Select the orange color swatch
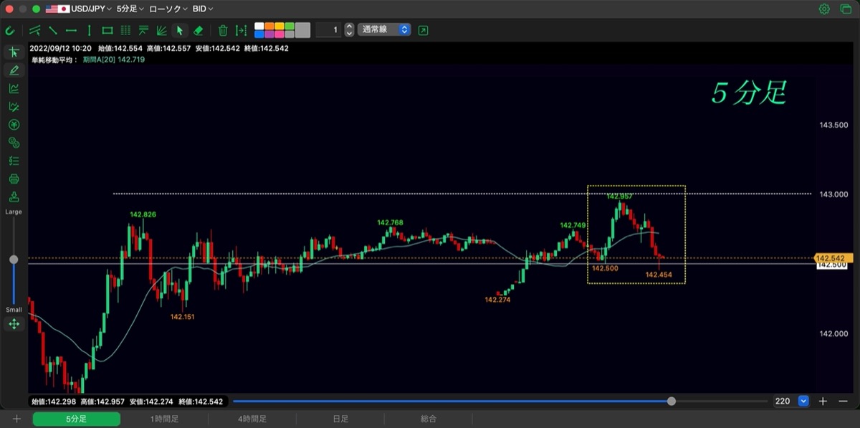This screenshot has height=428, width=860. point(269,27)
